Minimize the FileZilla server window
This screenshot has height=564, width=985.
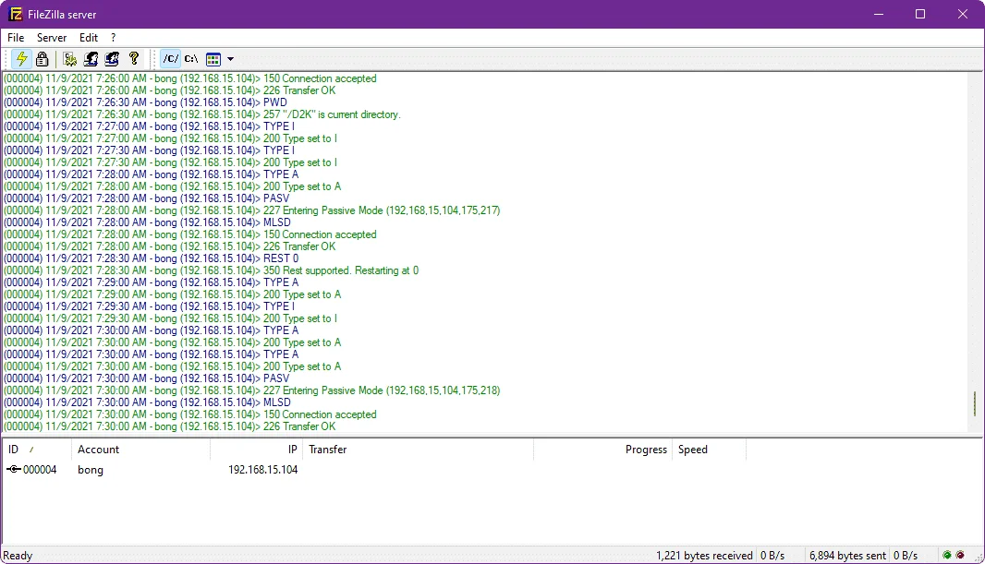[879, 14]
